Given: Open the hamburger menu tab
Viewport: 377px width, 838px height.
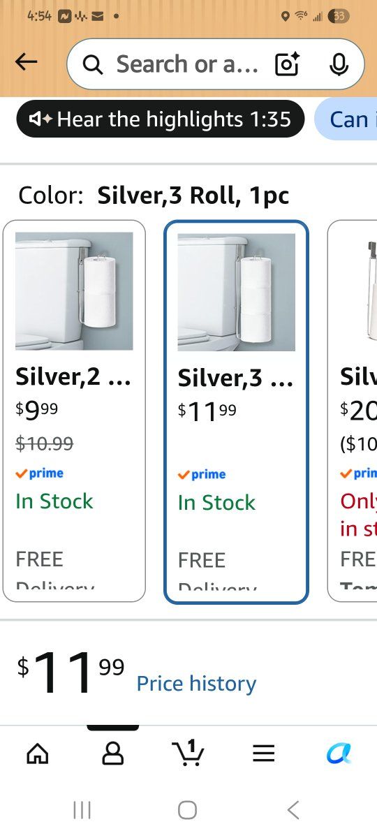Looking at the screenshot, I should click(x=263, y=753).
